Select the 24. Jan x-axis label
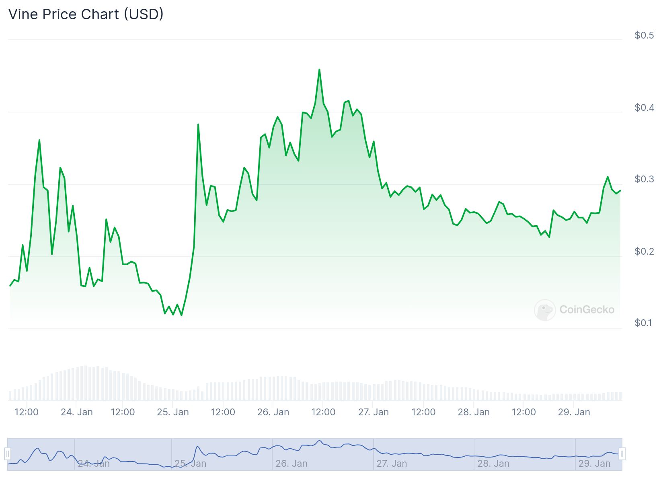This screenshot has height=482, width=661. [77, 412]
